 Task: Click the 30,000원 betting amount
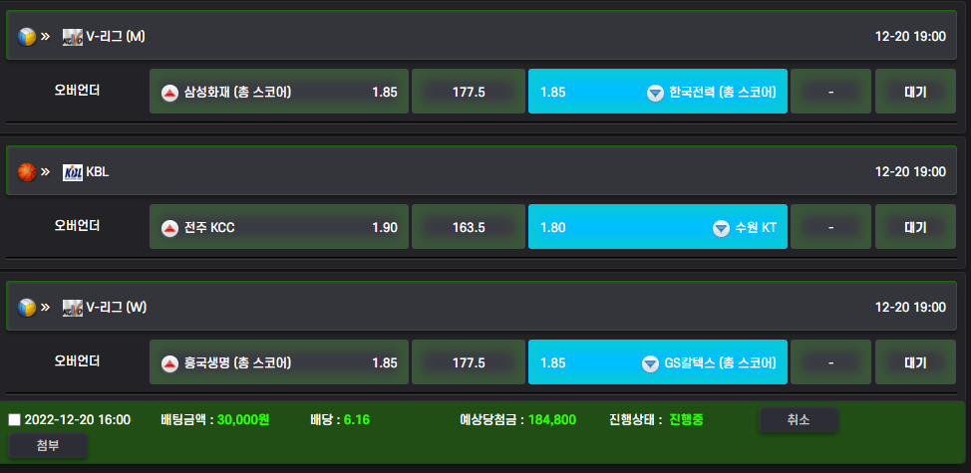(x=243, y=420)
